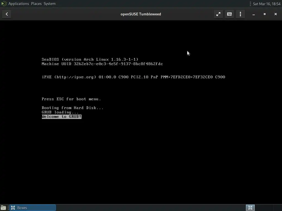Viewport: 282px width, 211px height.
Task: Minimize the openSUSE Tumbleweed window
Action: (x=254, y=14)
